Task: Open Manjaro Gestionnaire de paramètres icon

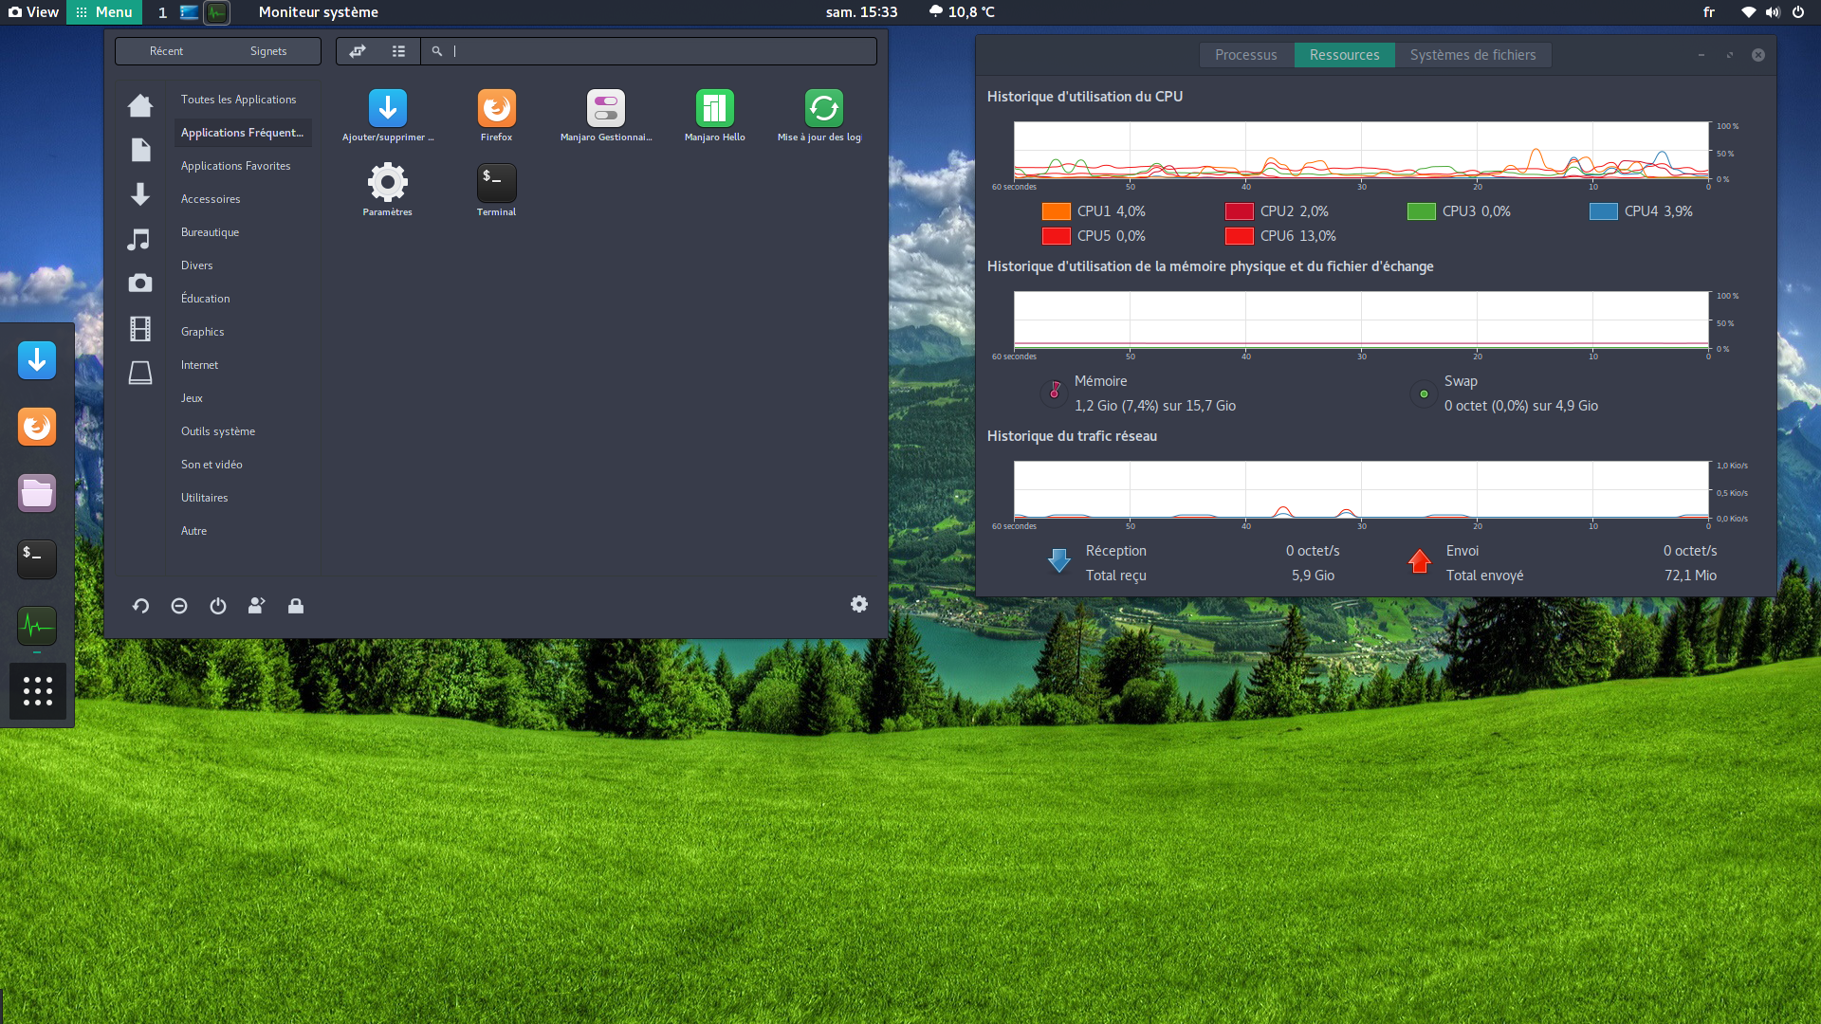Action: tap(606, 109)
